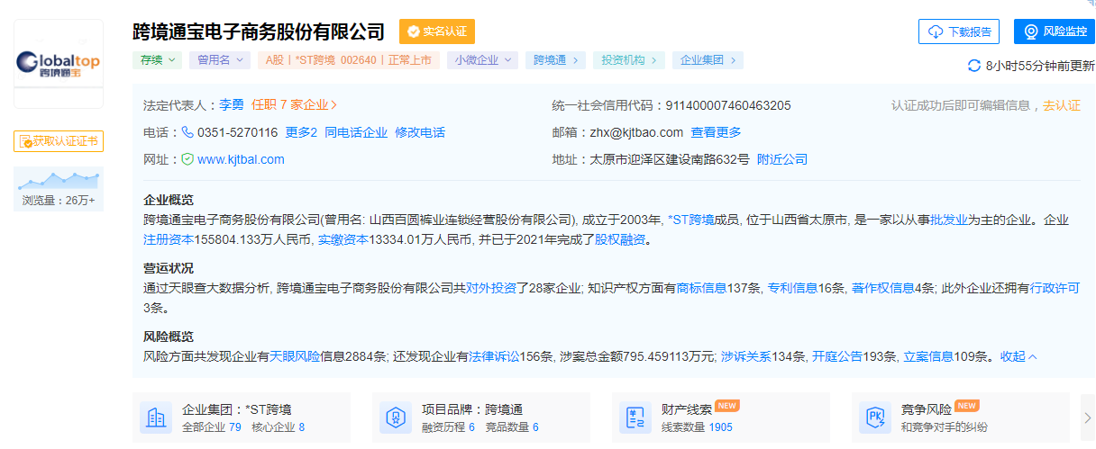View 商标信息 trademark records
Viewport: 1096px width, 449px height.
pos(701,288)
